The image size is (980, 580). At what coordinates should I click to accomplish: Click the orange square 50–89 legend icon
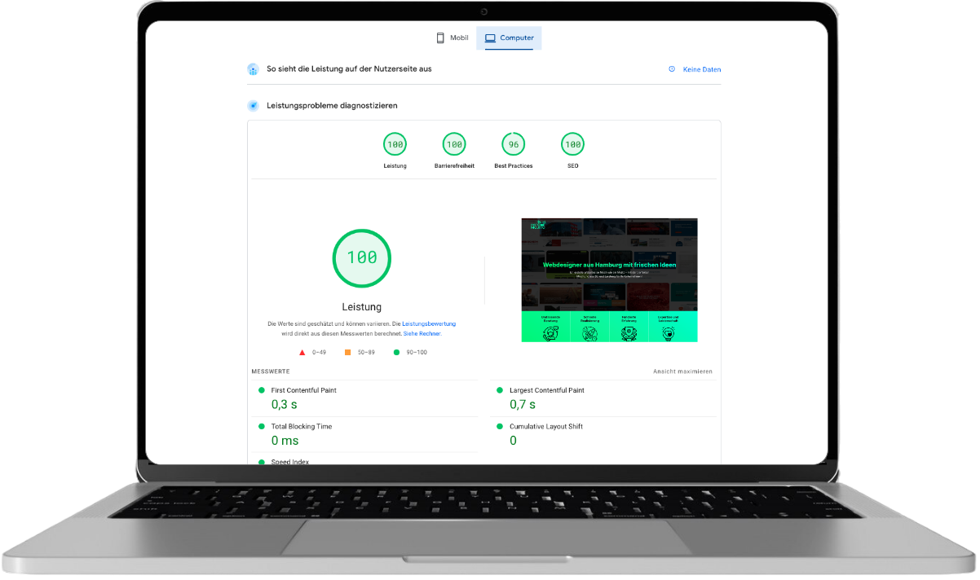point(347,353)
